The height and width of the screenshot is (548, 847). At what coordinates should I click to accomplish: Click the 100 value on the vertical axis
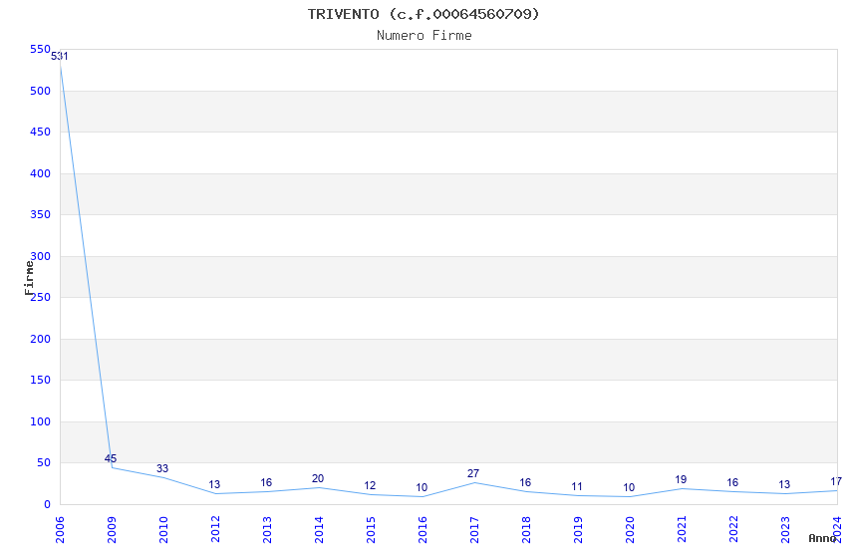40,421
